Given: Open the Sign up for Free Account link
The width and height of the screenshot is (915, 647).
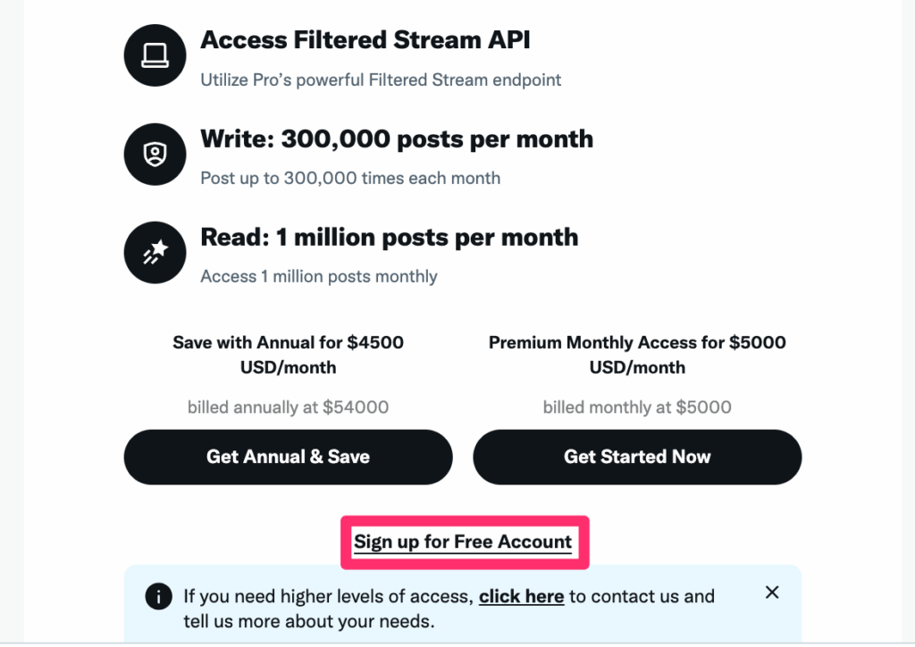Looking at the screenshot, I should (x=463, y=542).
